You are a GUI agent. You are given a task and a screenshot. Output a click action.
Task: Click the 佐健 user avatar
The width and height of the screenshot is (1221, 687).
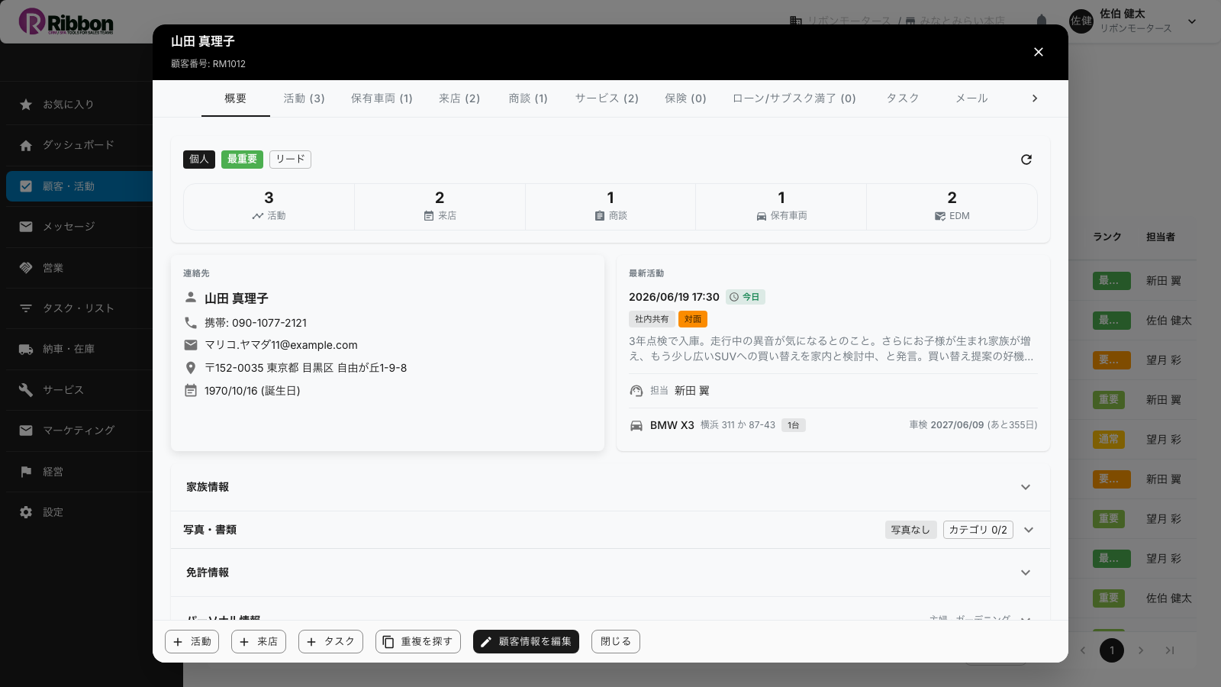[x=1081, y=21]
